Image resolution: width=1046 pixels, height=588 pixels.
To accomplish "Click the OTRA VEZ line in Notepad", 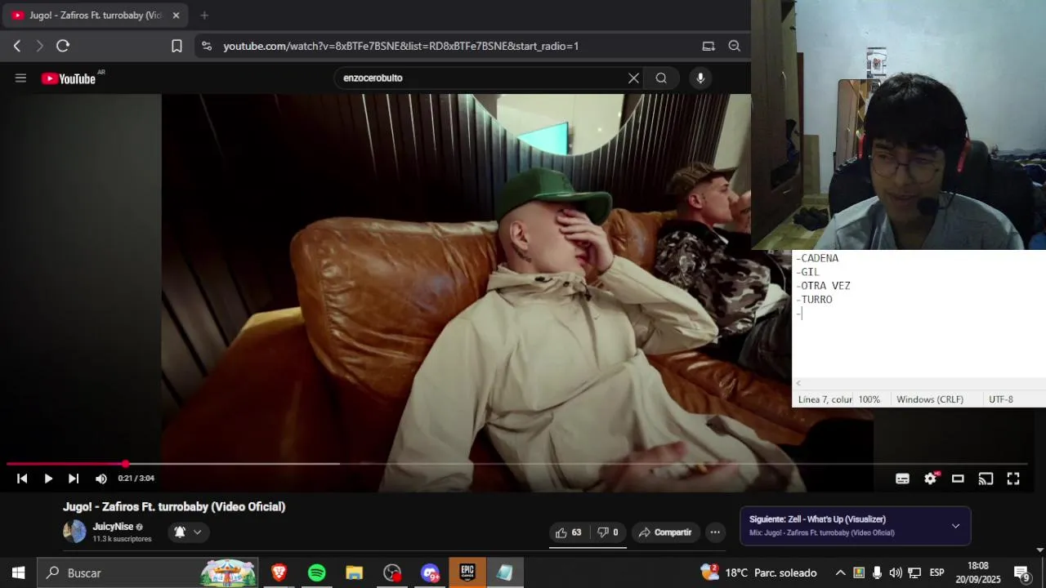I will click(823, 286).
